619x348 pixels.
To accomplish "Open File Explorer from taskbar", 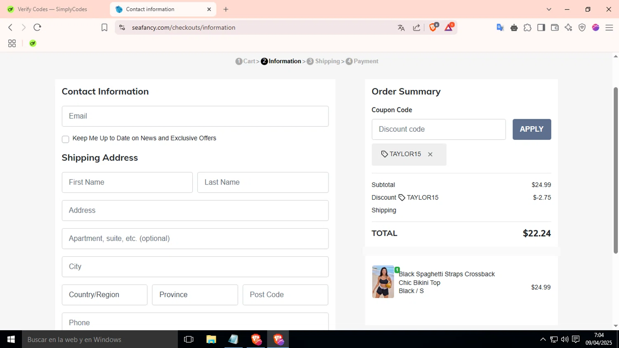I will pos(211,339).
